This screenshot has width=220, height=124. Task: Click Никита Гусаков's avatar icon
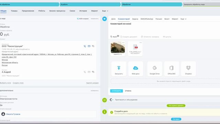[x=3, y=114]
